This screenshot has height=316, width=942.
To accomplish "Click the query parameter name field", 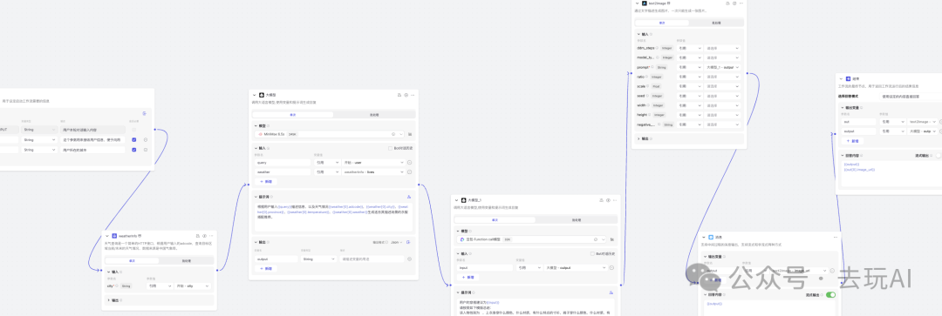I will point(283,162).
